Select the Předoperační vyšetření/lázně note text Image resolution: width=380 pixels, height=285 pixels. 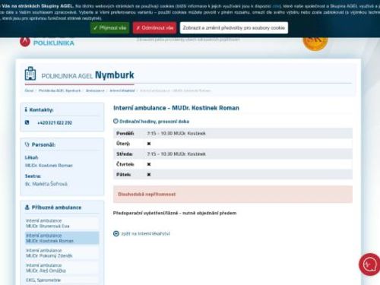tap(175, 213)
